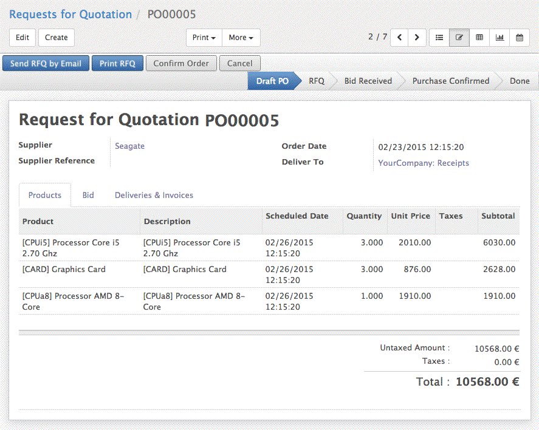Viewport: 539px width, 430px height.
Task: Click the Print RFQ button
Action: (x=117, y=63)
